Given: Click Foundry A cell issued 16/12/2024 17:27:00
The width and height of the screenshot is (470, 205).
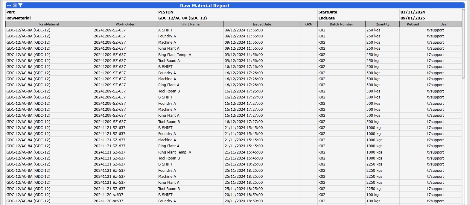Looking at the screenshot, I should [190, 104].
